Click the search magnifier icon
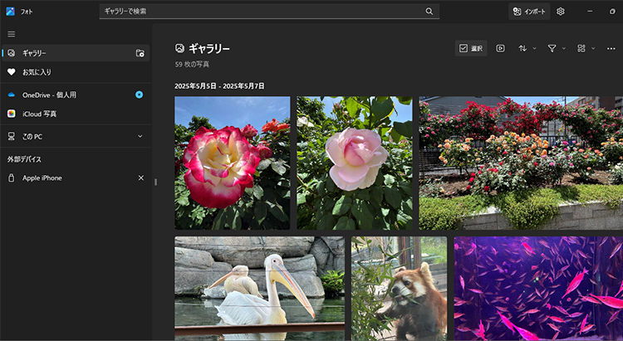Image resolution: width=623 pixels, height=341 pixels. click(x=429, y=12)
